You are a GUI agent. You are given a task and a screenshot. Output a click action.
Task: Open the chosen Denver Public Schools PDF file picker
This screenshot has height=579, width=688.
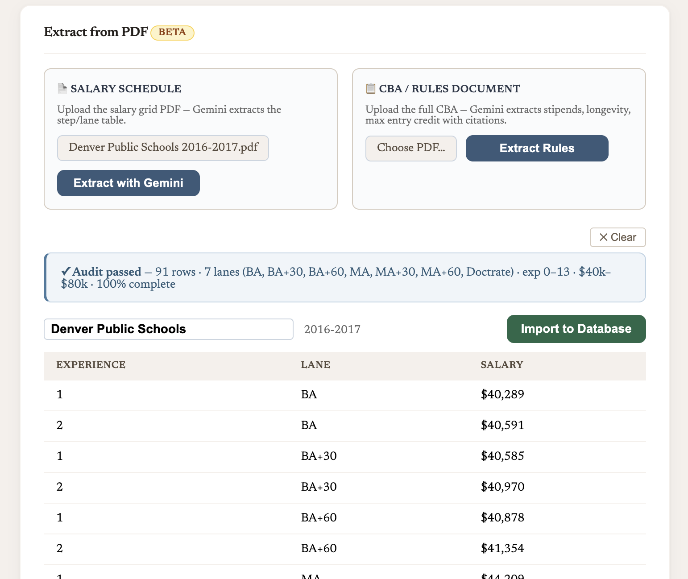pyautogui.click(x=163, y=148)
